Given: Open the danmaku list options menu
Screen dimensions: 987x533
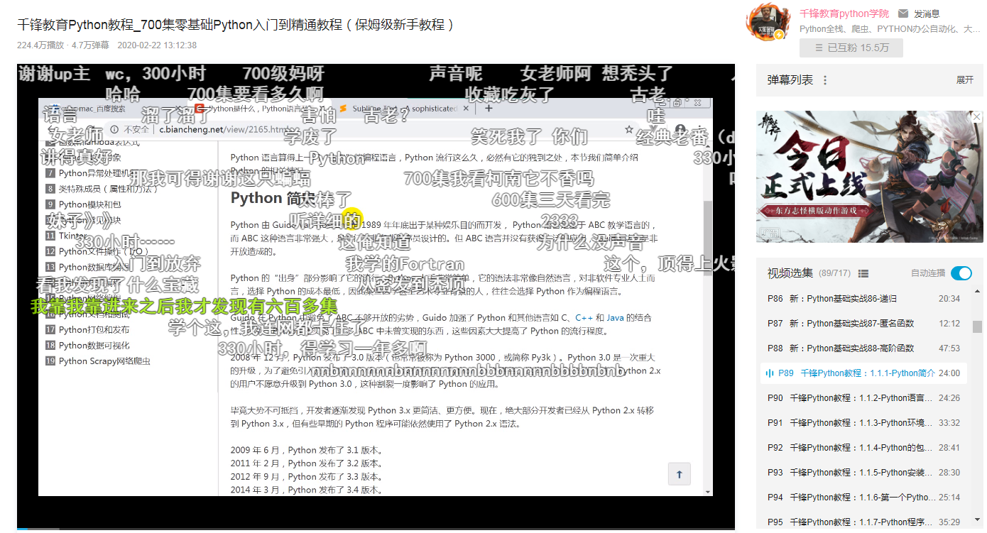Looking at the screenshot, I should pos(825,80).
